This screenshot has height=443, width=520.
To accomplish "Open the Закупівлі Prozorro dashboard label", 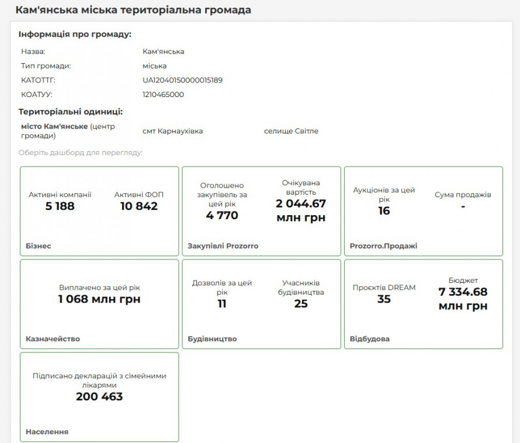I will 223,246.
